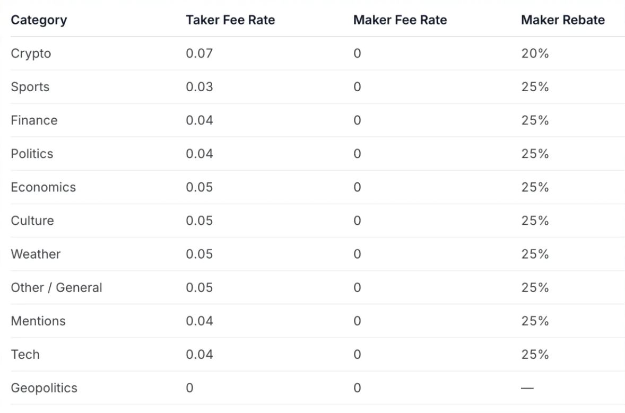Screen dimensions: 625x413
Task: Select the Maker Rebate column header
Action: pos(563,20)
